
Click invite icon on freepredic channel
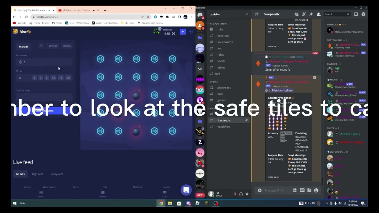tap(246, 120)
